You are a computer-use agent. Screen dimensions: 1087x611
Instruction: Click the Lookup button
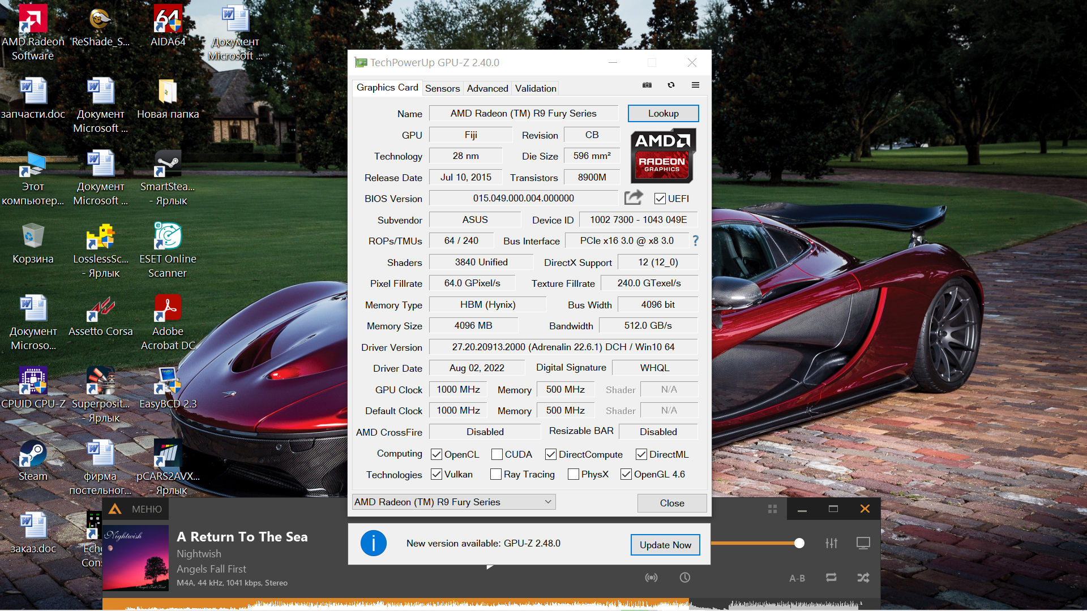[663, 113]
